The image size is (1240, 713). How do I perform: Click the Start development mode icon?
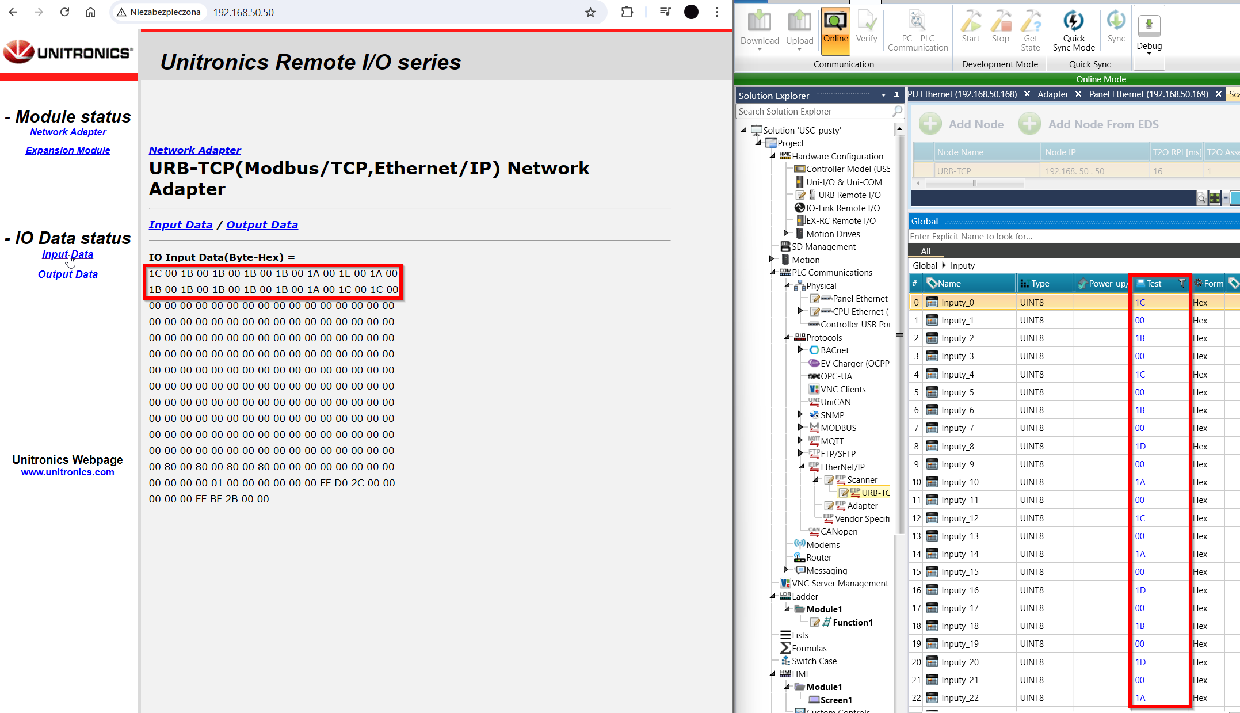click(970, 27)
